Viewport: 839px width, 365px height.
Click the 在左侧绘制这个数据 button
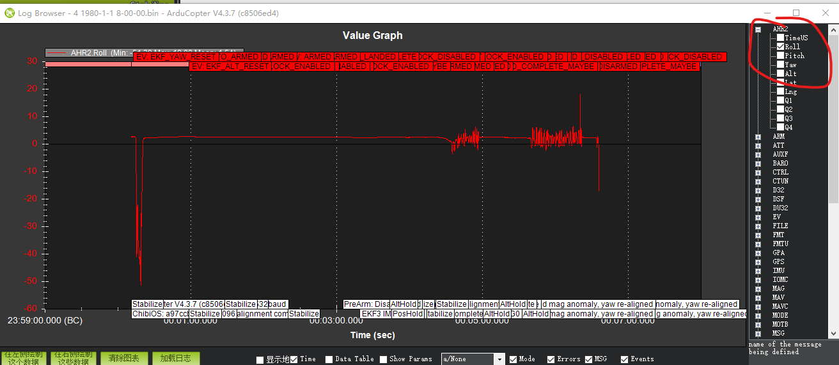(x=24, y=359)
